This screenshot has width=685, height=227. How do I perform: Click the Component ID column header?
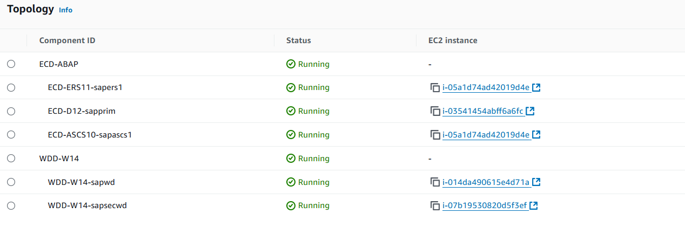click(68, 40)
